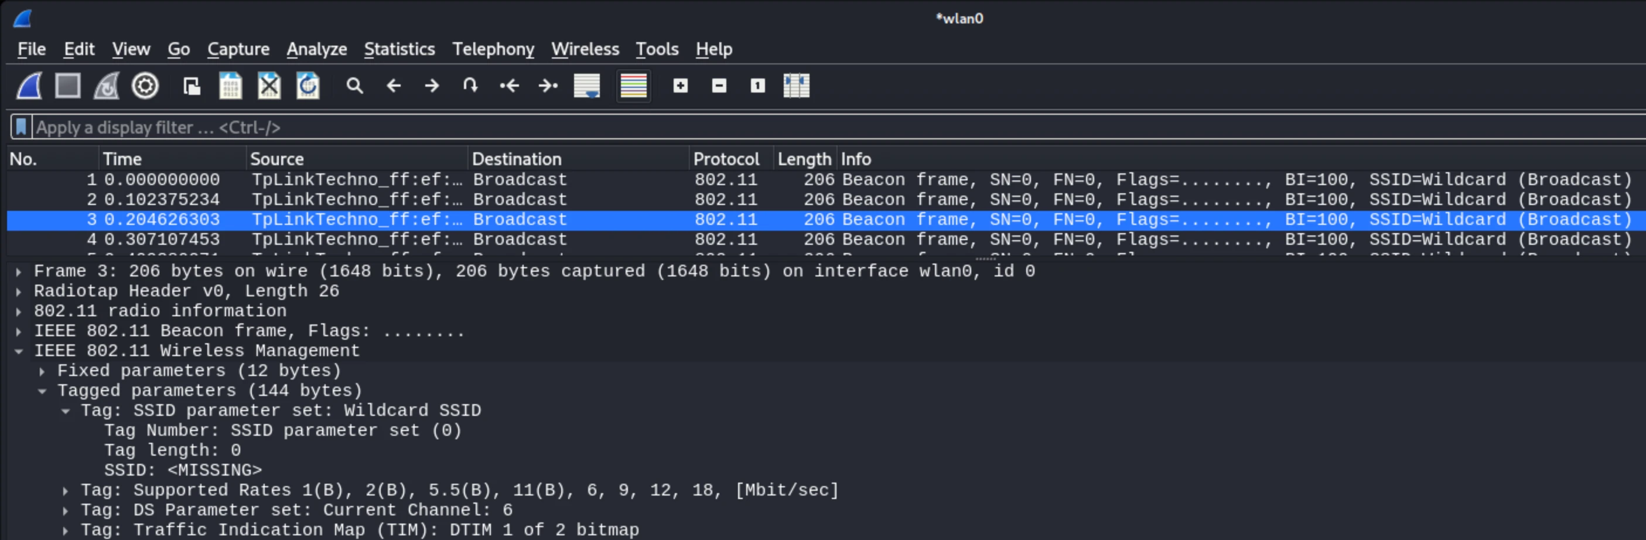Toggle auto-scroll during live capture
This screenshot has height=540, width=1646.
(586, 86)
